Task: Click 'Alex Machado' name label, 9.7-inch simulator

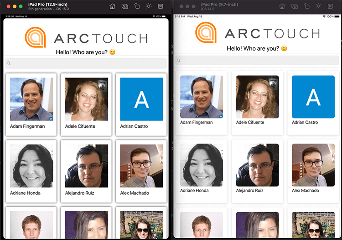Action: click(x=306, y=190)
